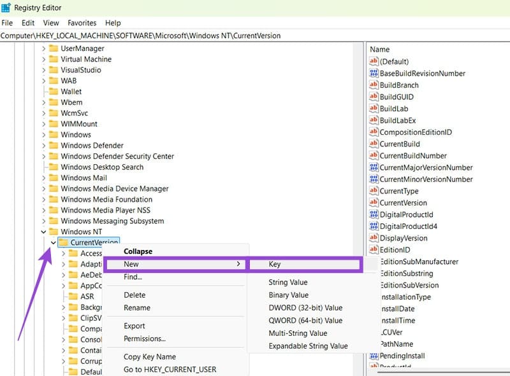Viewport: 510px width, 376px height.
Task: Collapse the Windows NT tree node
Action: [43, 232]
